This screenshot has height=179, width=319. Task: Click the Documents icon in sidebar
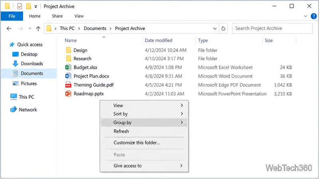(16, 74)
